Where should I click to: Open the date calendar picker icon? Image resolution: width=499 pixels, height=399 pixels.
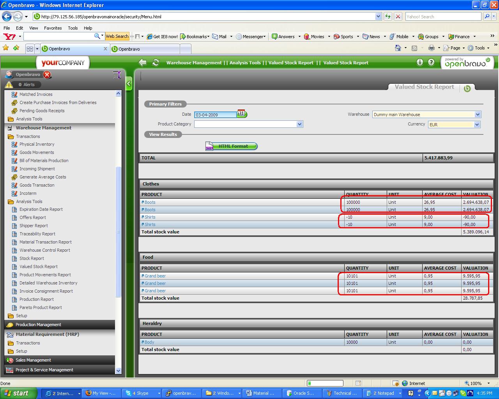click(x=242, y=114)
